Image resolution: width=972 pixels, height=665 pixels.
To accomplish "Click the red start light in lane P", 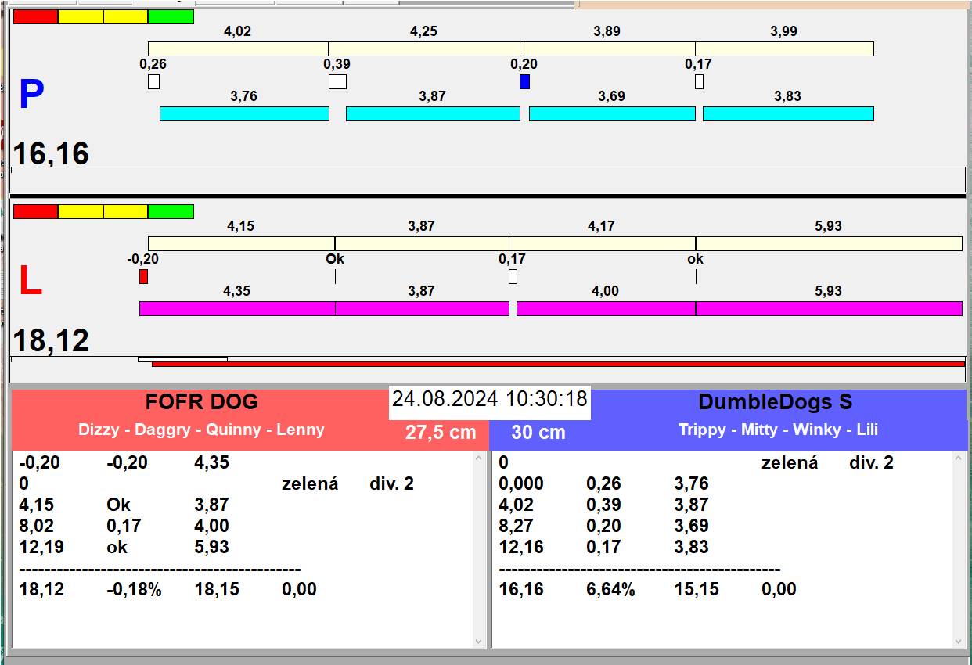I will tap(36, 16).
